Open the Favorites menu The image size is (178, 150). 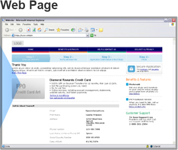[x=27, y=24]
